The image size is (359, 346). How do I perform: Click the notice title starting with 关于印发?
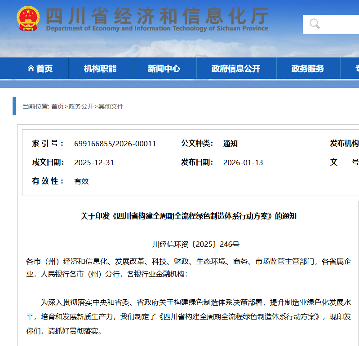pyautogui.click(x=188, y=216)
